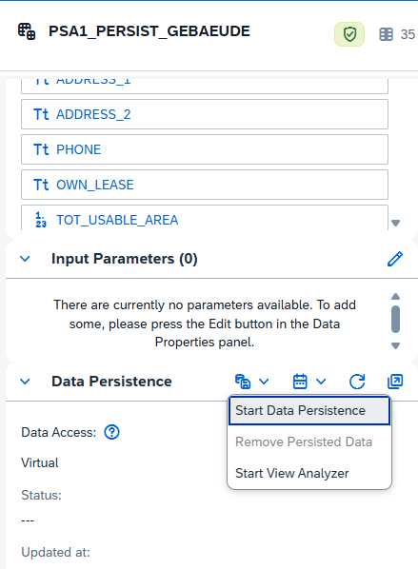The height and width of the screenshot is (569, 418).
Task: Select the ADDRESS_2 column
Action: (205, 114)
